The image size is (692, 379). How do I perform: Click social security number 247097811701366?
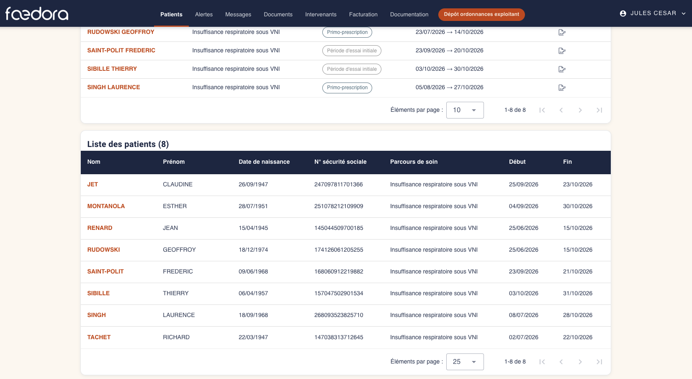pos(339,184)
